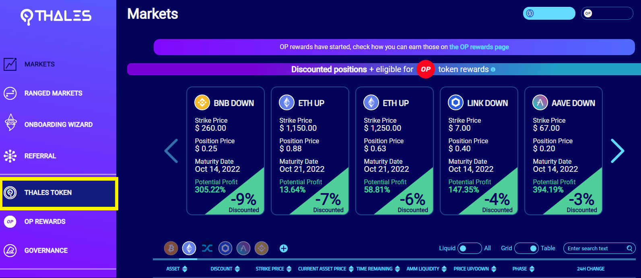Image resolution: width=641 pixels, height=278 pixels.
Task: Click the Referral network icon
Action: tap(10, 156)
